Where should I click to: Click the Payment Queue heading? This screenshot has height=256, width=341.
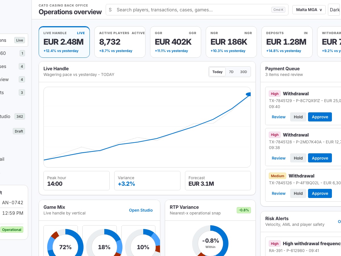282,69
